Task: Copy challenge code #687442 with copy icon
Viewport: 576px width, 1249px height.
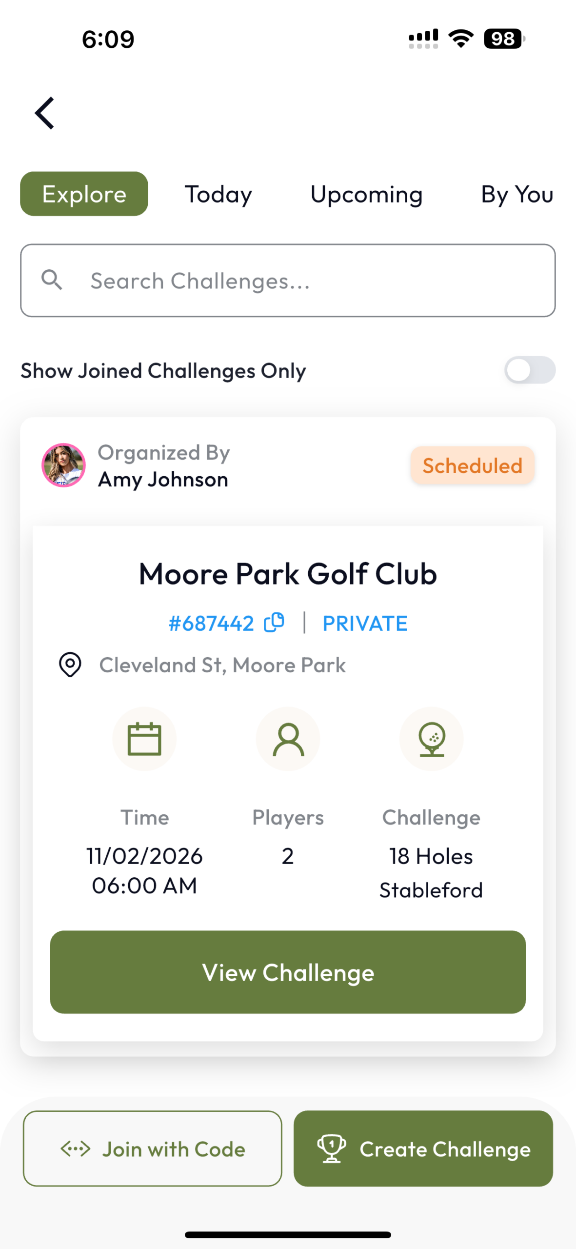Action: coord(274,623)
